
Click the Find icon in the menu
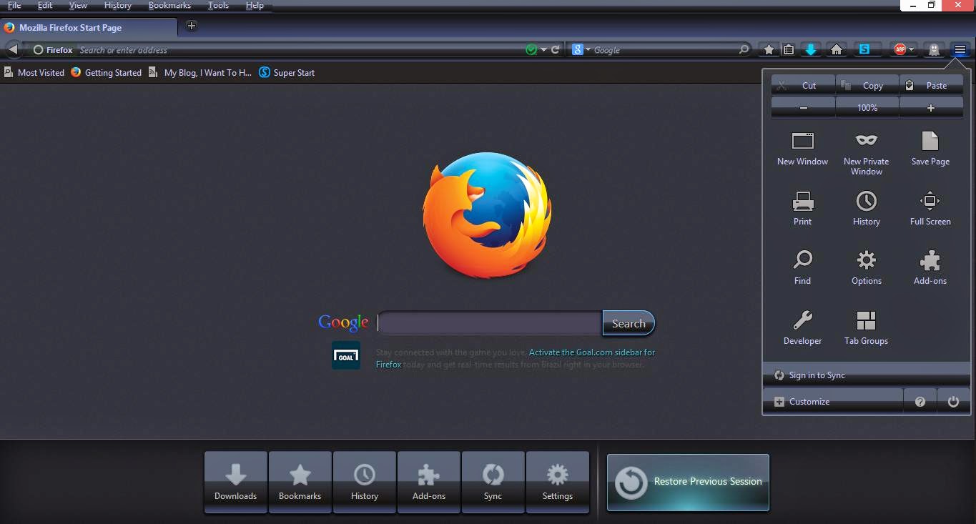click(802, 267)
